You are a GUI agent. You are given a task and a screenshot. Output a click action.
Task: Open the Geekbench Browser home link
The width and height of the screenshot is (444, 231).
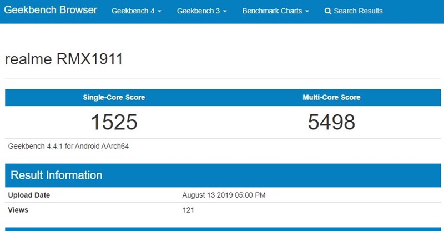pyautogui.click(x=51, y=11)
